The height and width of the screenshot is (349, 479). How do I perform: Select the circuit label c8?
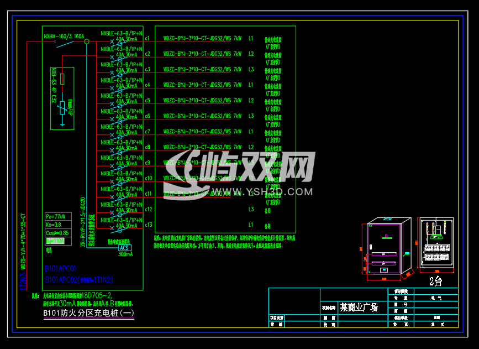[148, 147]
